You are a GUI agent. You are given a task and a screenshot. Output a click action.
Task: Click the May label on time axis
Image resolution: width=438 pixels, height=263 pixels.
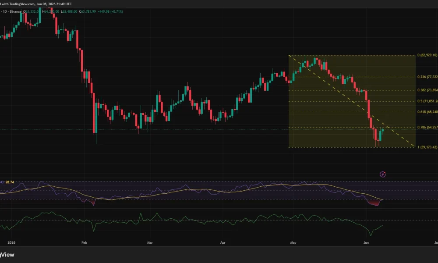click(x=293, y=242)
